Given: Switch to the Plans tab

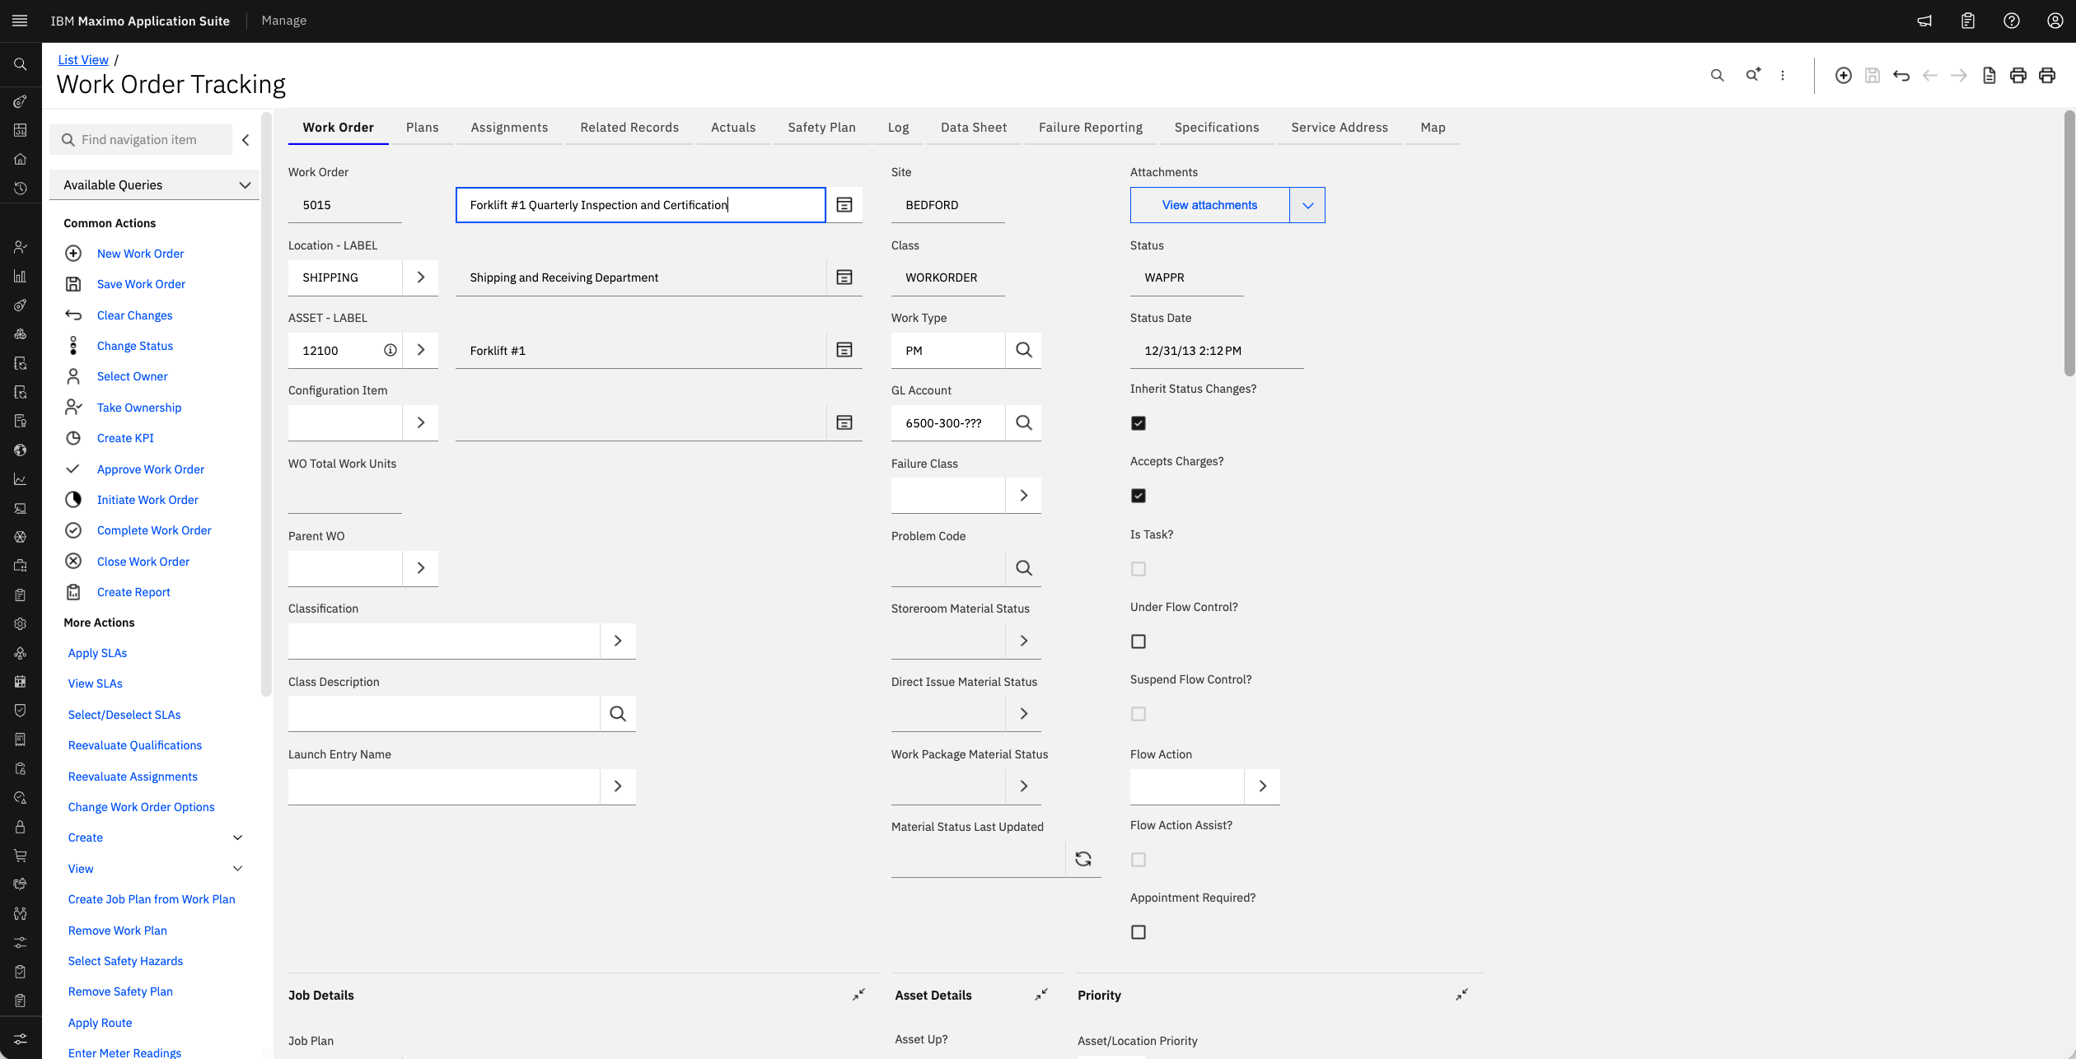Looking at the screenshot, I should (x=422, y=128).
